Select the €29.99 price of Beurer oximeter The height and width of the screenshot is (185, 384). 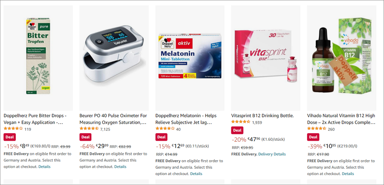click(x=102, y=146)
